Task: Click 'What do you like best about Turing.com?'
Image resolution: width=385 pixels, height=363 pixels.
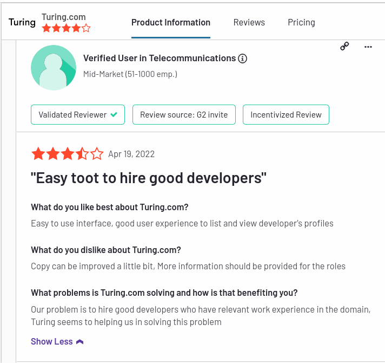Action: [110, 207]
